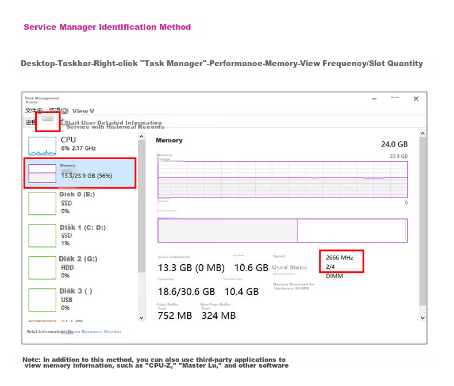The width and height of the screenshot is (454, 386).
Task: Click the 13.3 GB (0 MB) in-use value
Action: point(191,268)
